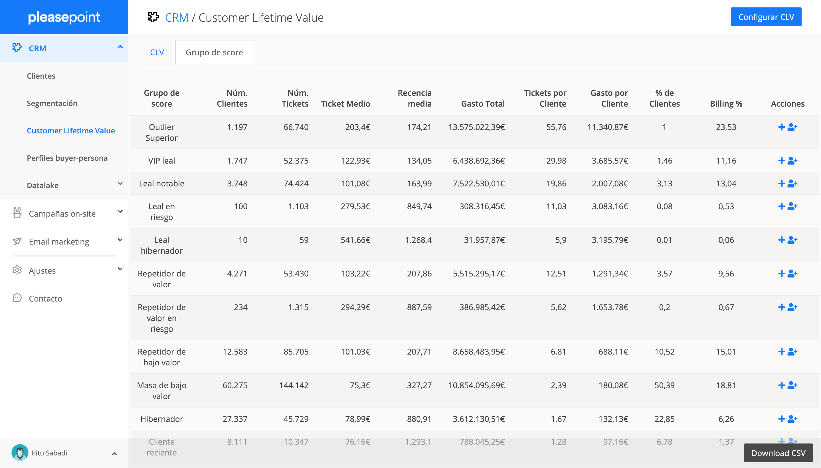
Task: Switch to the CLV tab
Action: pos(157,52)
